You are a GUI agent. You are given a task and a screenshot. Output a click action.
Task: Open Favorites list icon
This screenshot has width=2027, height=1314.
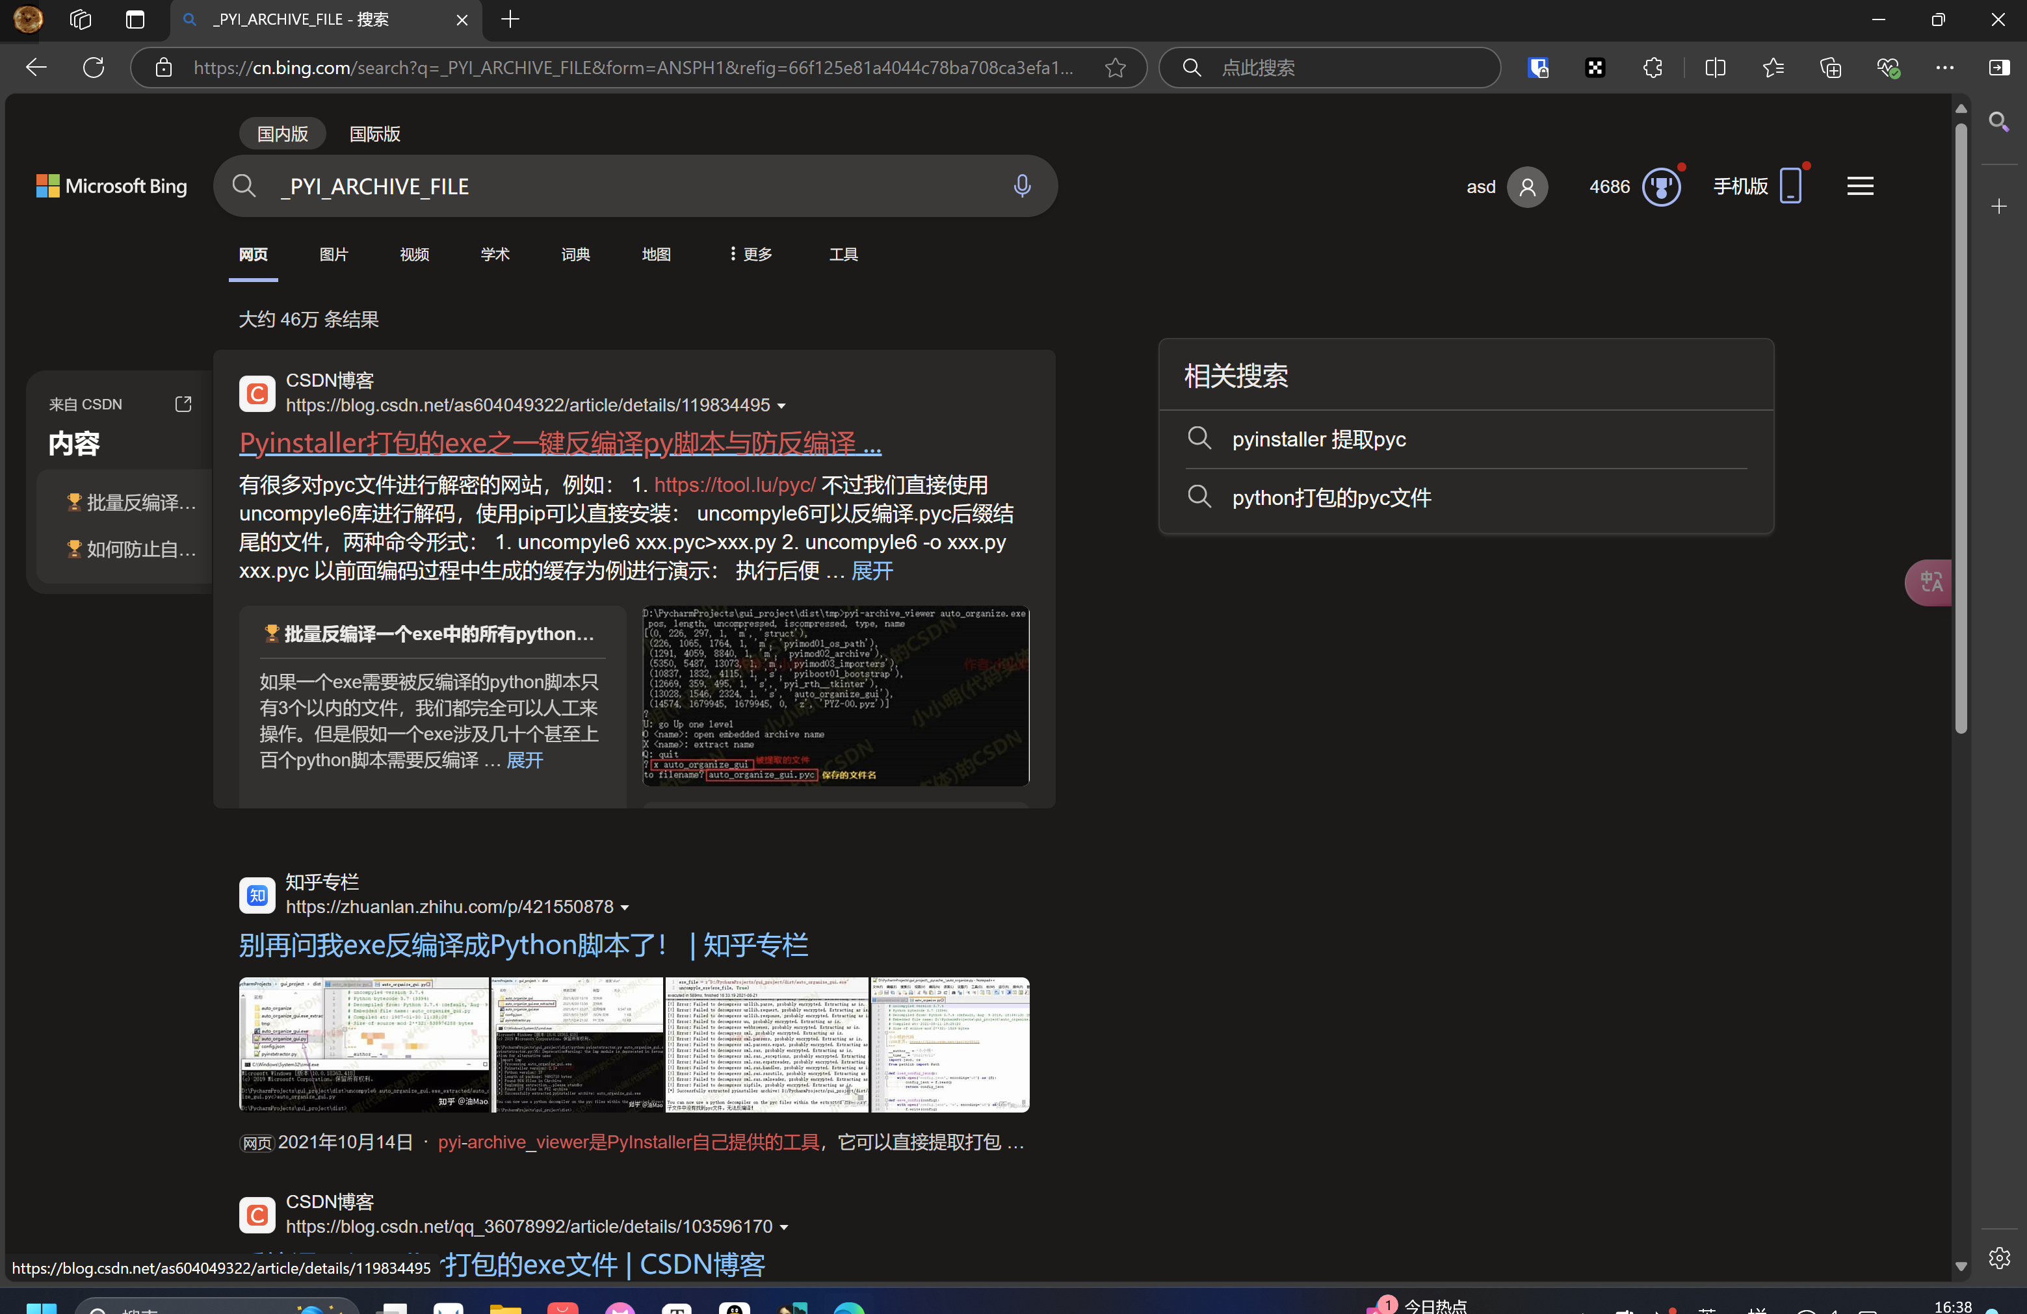click(x=1773, y=68)
